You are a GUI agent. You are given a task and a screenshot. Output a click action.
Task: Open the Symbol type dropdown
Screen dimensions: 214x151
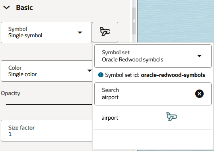(46, 32)
